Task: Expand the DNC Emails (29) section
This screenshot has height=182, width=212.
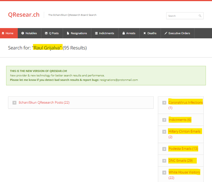Action: (x=164, y=161)
